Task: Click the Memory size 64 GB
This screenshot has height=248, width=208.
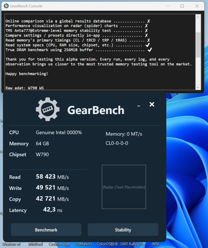Action: pos(42,144)
